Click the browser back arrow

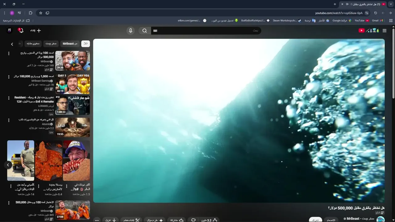click(390, 13)
